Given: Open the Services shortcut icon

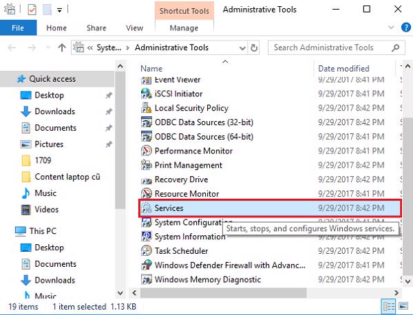Looking at the screenshot, I should coord(146,208).
